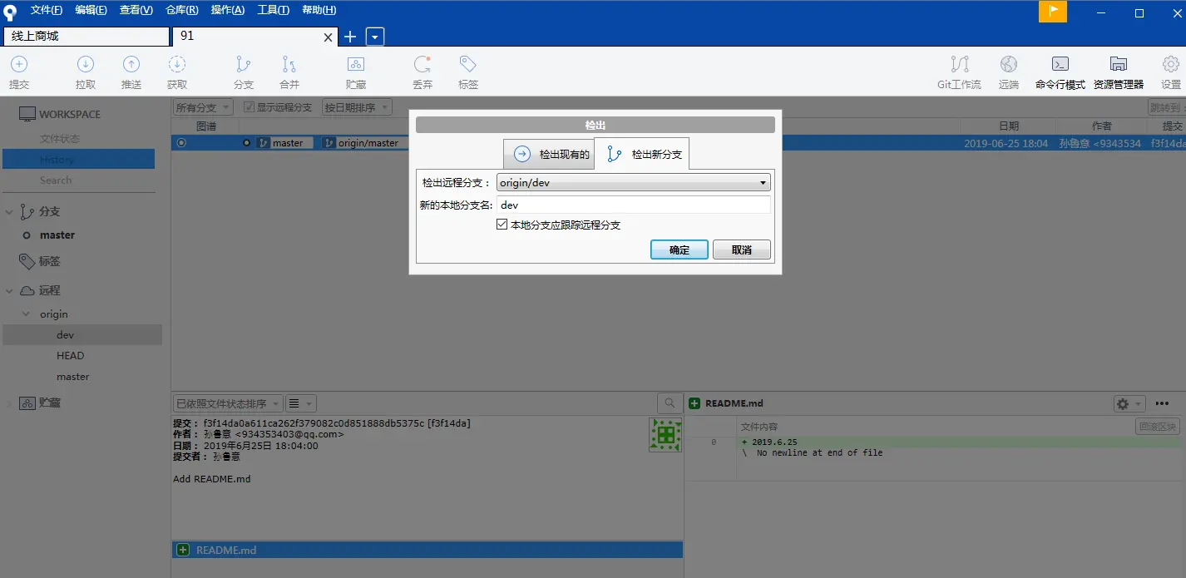Cancel the checkout dialog with 取消
The width and height of the screenshot is (1186, 578).
pyautogui.click(x=742, y=249)
